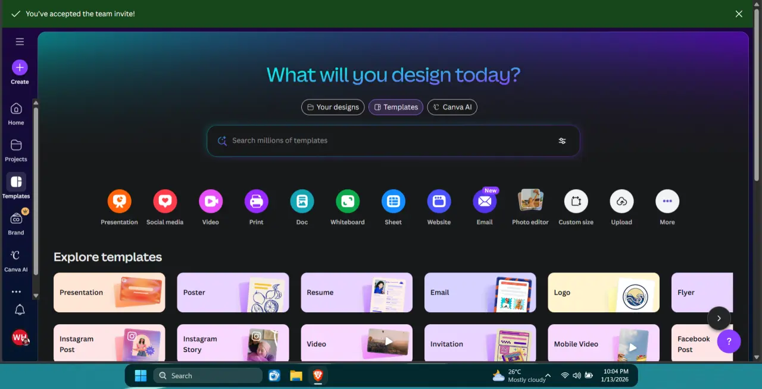Create a new Doc

[x=302, y=208]
